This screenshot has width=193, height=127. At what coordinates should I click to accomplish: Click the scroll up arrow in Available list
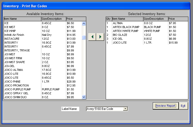click(x=84, y=24)
